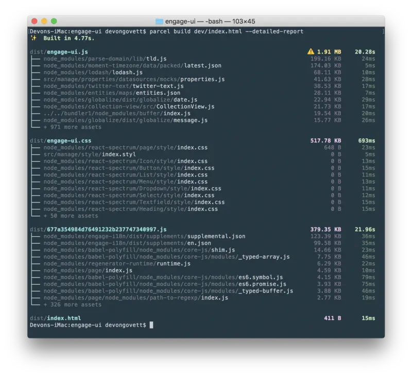This screenshot has width=412, height=377.
Task: Click the 'en.json' file path
Action: pyautogui.click(x=127, y=243)
